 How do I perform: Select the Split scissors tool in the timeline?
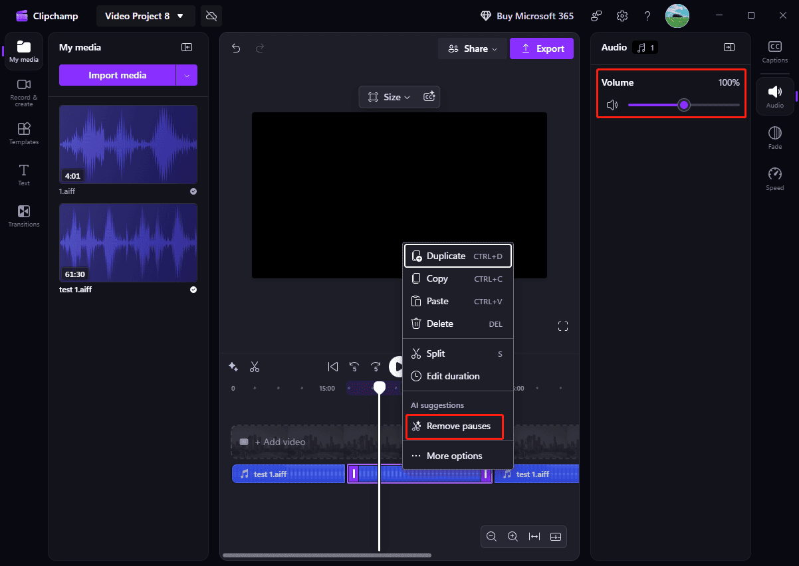pyautogui.click(x=255, y=366)
